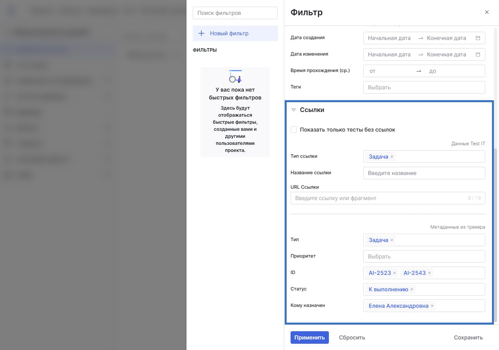Open the 'Дата изменения' calendar icon

pos(478,55)
